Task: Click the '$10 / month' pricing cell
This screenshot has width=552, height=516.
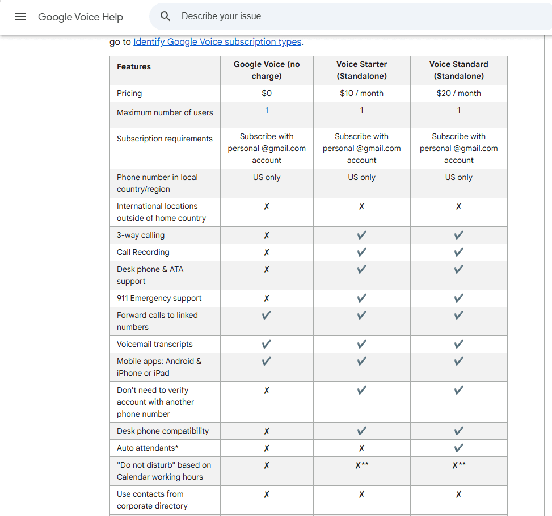Action: pos(361,93)
